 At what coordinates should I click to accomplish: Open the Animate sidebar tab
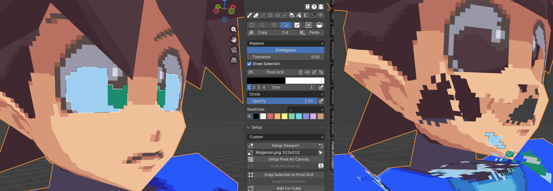pyautogui.click(x=332, y=96)
